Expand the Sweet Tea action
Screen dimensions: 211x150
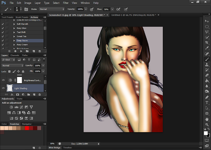pos(14,36)
